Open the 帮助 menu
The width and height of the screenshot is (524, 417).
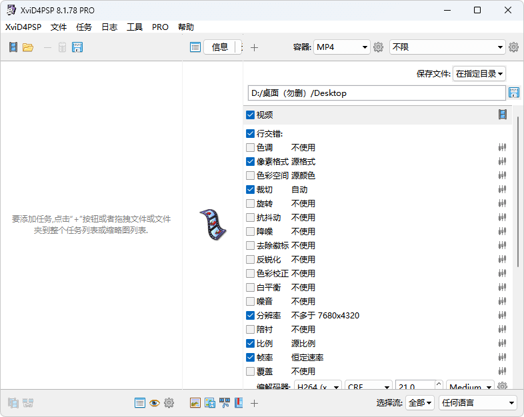point(186,27)
